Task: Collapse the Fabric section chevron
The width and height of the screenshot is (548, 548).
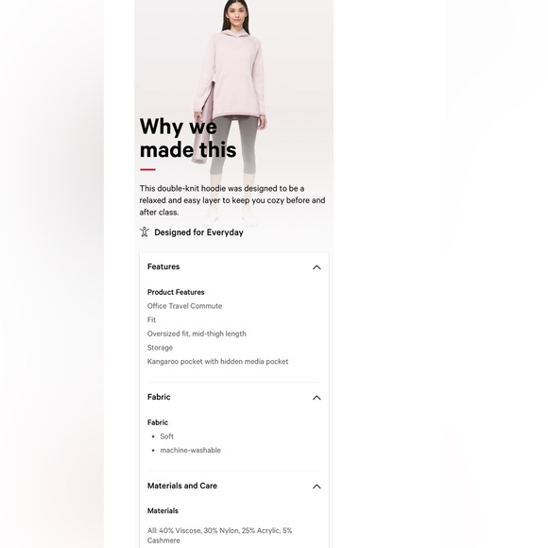Action: click(x=317, y=398)
